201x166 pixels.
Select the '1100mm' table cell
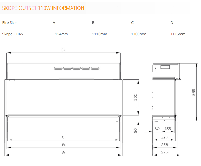pyautogui.click(x=139, y=34)
